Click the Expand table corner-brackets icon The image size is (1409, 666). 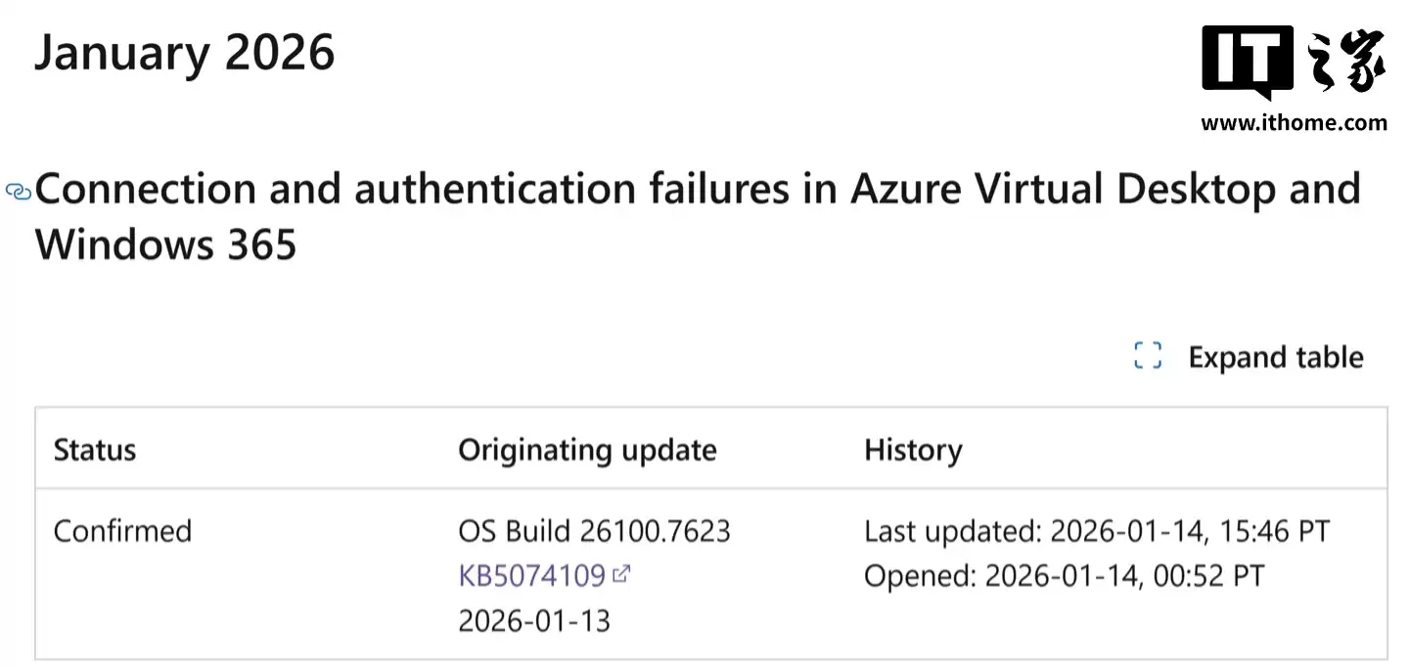pyautogui.click(x=1146, y=356)
